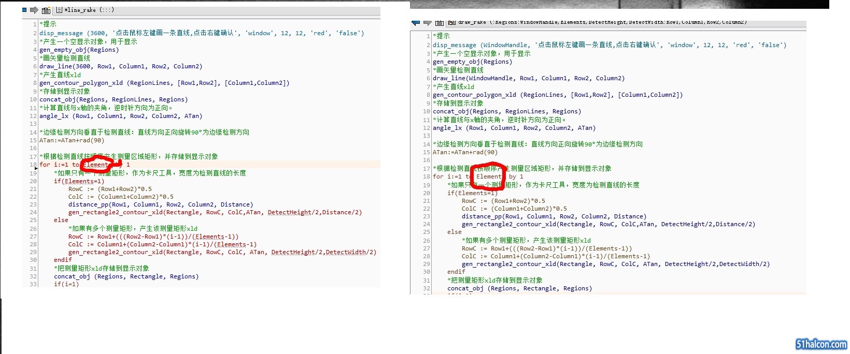Click endif on line 30 of draw_rake editor

[x=456, y=272]
